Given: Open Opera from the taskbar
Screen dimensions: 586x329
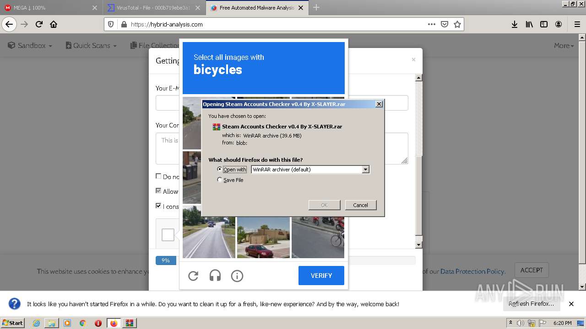Looking at the screenshot, I should pyautogui.click(x=98, y=323).
